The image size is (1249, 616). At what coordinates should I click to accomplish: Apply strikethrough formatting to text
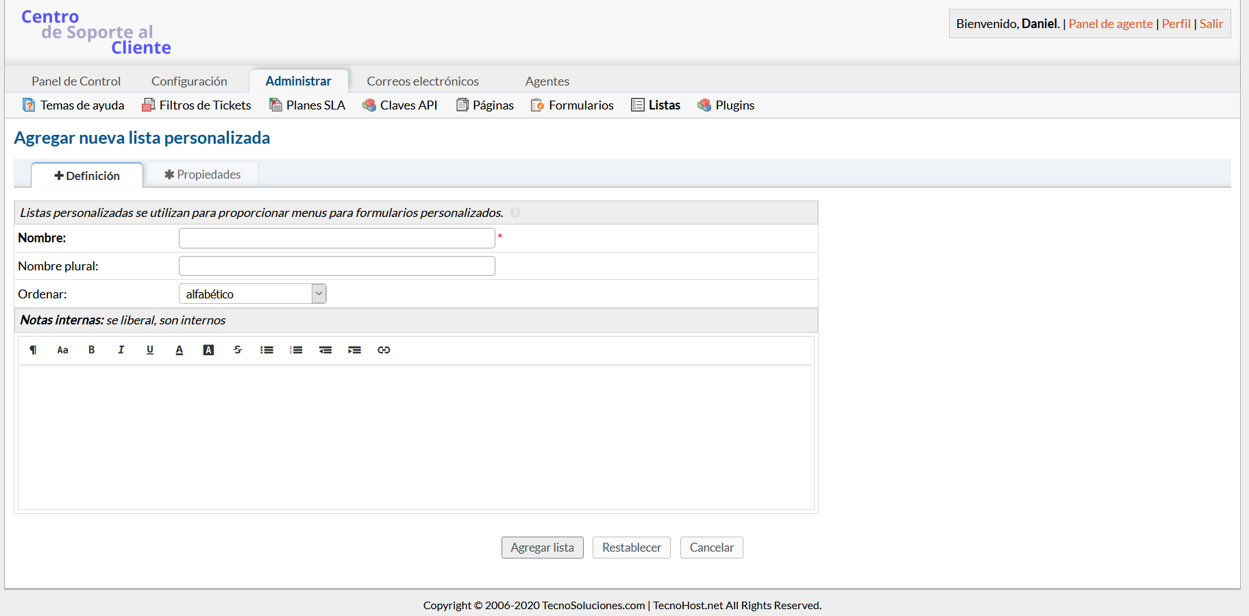(x=238, y=350)
